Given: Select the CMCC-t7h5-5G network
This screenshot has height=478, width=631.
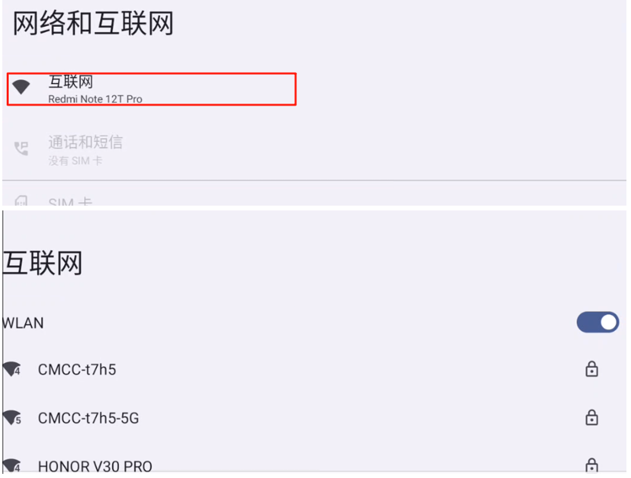Looking at the screenshot, I should pyautogui.click(x=88, y=418).
